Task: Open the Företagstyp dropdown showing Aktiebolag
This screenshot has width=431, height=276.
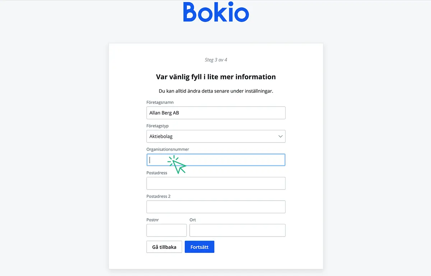Action: pos(216,136)
